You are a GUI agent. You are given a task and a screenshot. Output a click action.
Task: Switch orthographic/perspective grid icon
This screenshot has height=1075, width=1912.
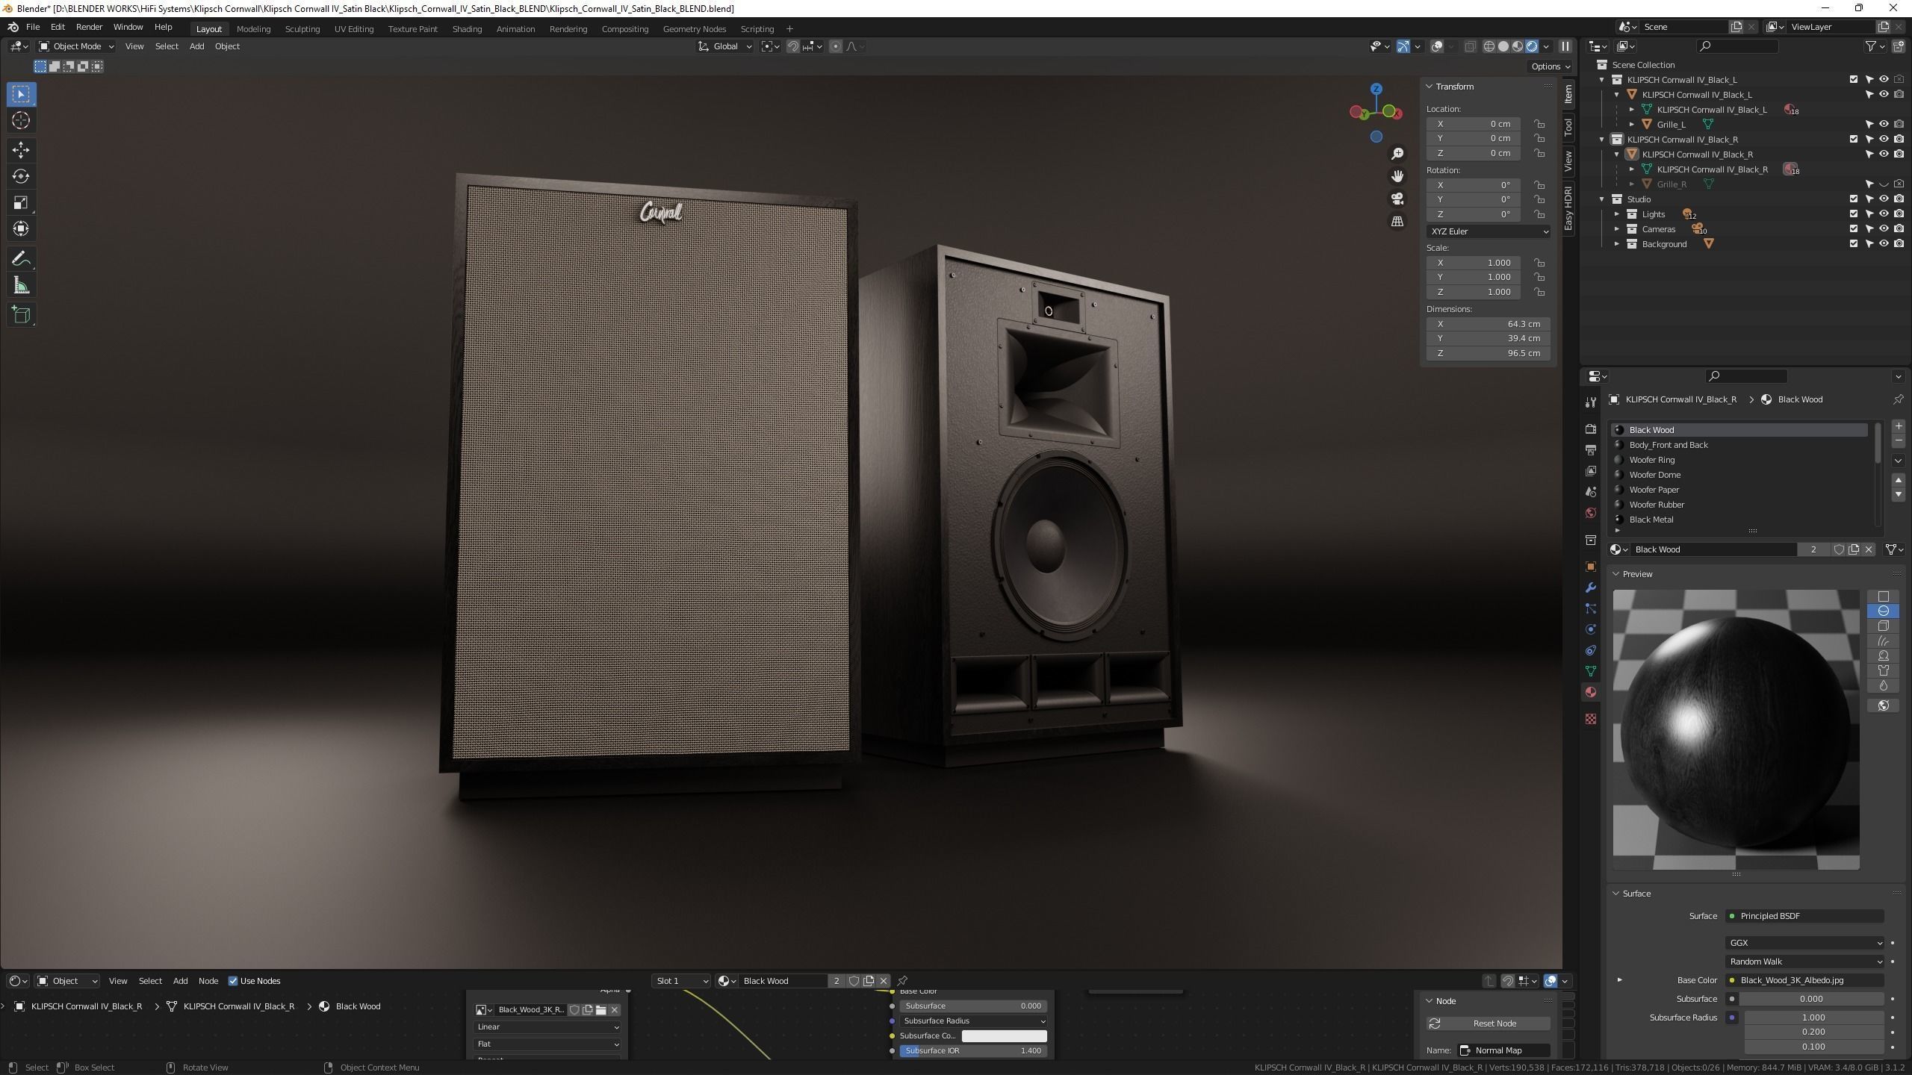coord(1397,222)
